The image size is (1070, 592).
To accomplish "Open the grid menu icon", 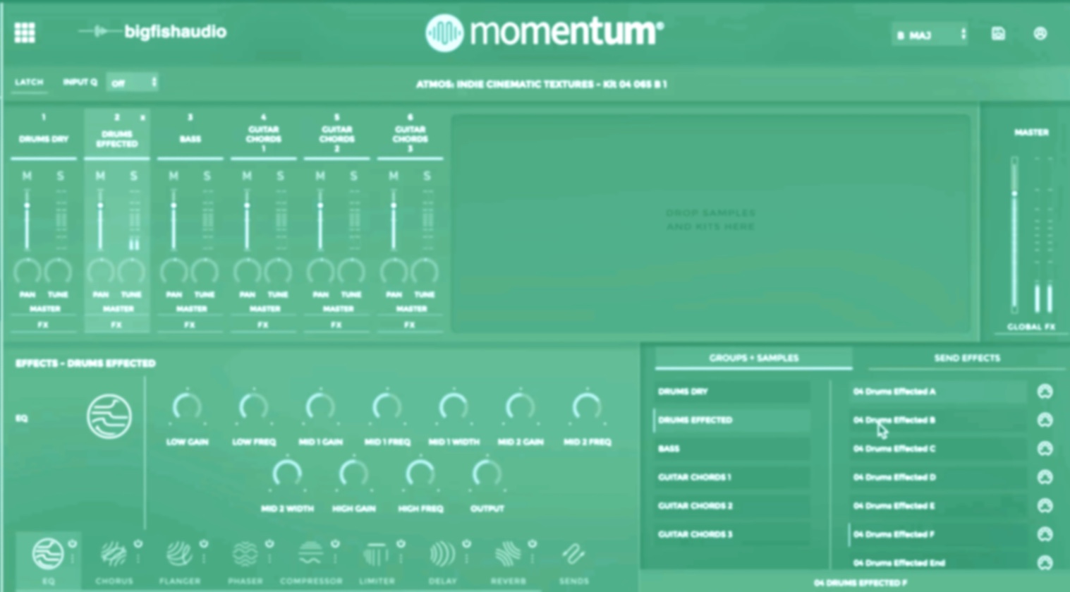I will point(25,32).
